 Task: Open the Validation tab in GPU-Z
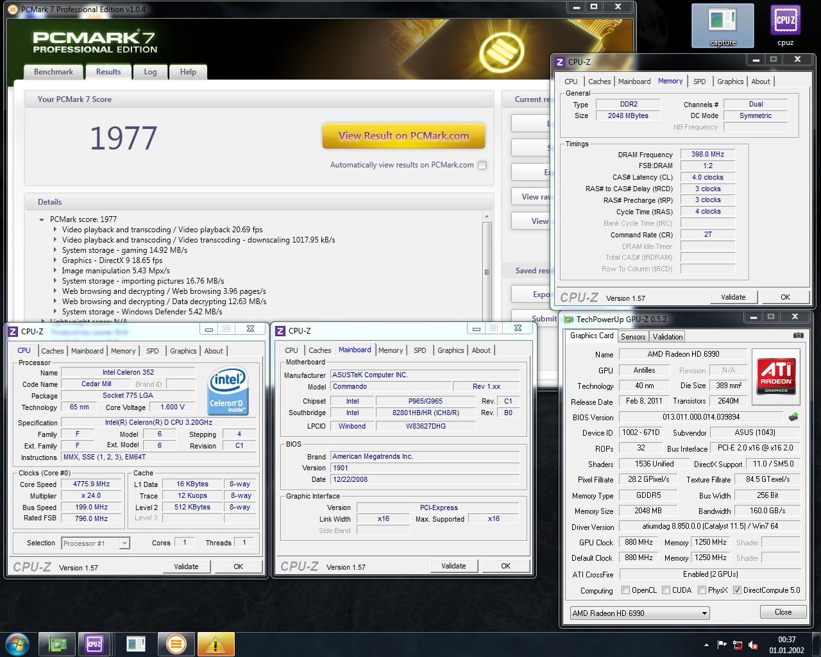(668, 336)
